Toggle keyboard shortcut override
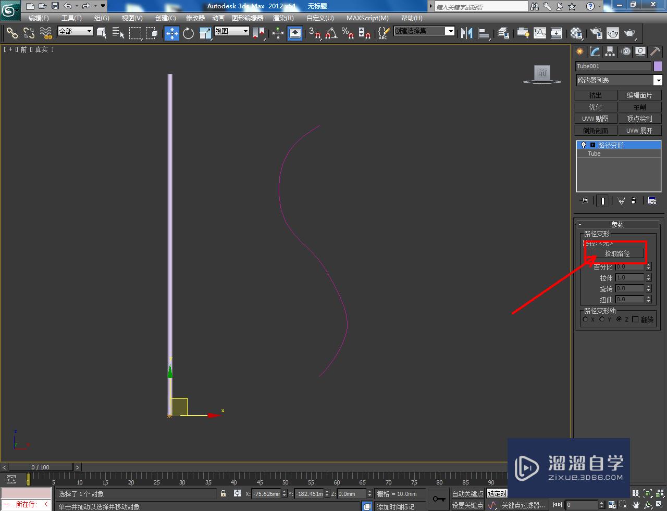 295,33
